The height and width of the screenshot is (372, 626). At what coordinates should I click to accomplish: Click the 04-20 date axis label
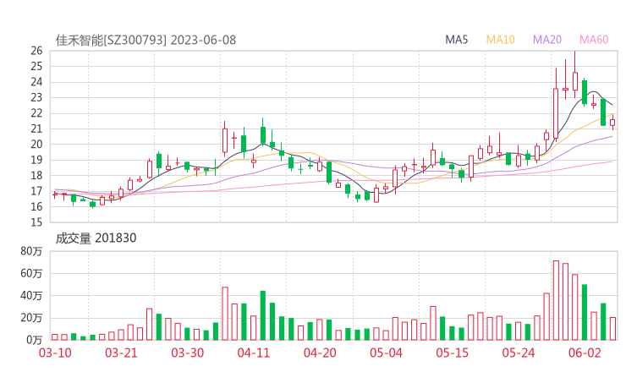point(320,353)
